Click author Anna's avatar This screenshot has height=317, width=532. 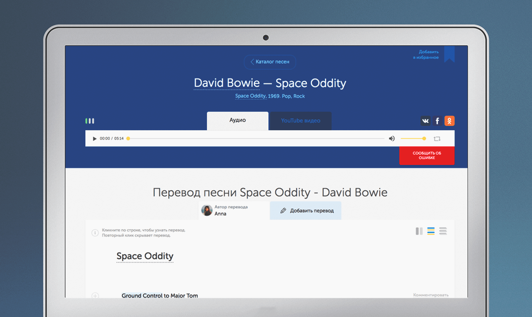206,210
